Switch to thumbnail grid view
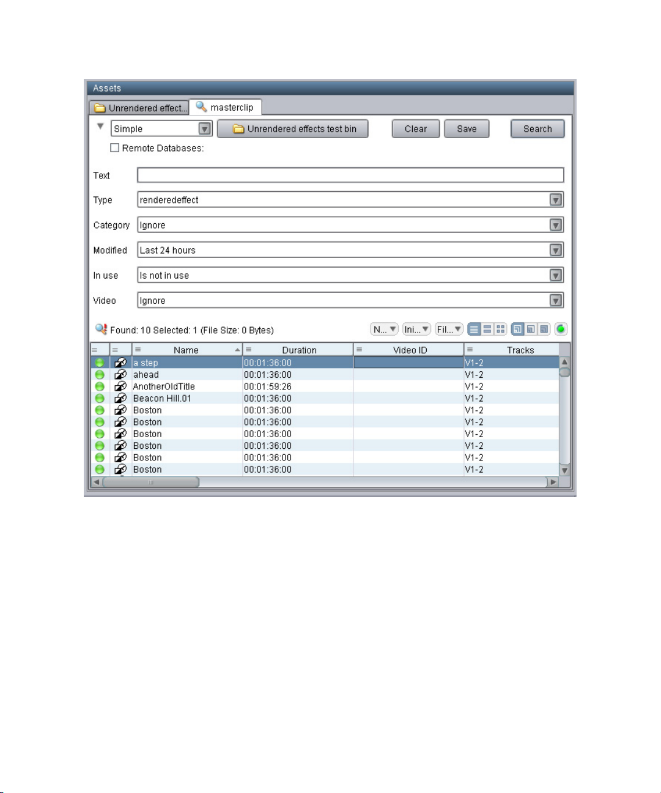This screenshot has width=661, height=793. [500, 330]
